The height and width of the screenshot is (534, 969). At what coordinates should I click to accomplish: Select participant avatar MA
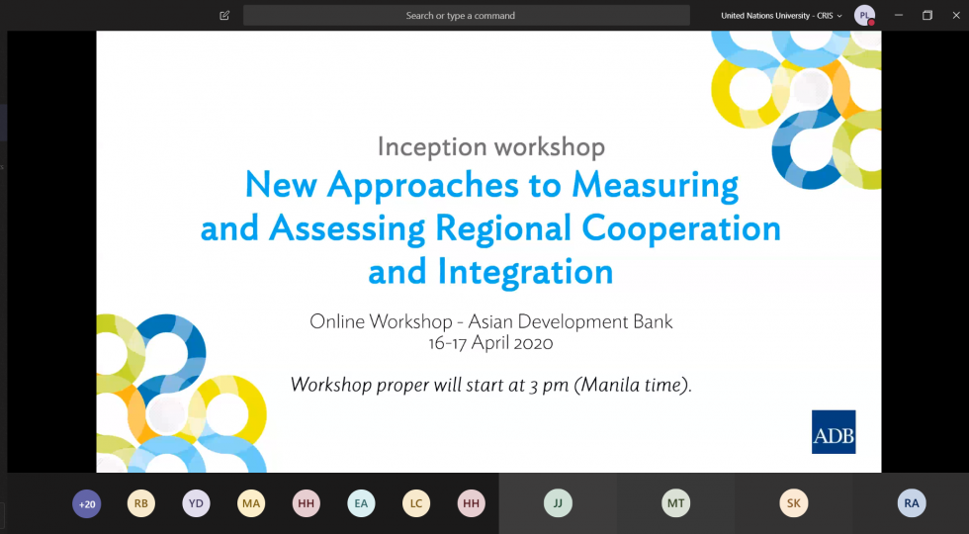coord(251,503)
